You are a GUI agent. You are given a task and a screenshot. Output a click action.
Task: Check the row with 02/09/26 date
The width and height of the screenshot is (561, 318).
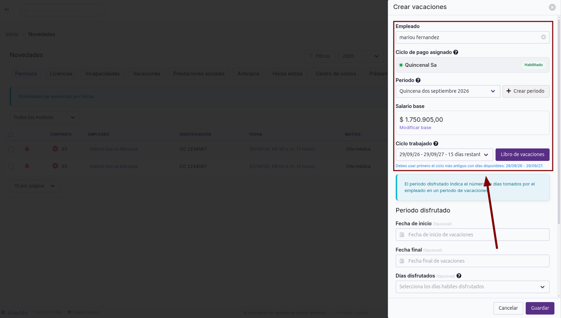(x=11, y=166)
